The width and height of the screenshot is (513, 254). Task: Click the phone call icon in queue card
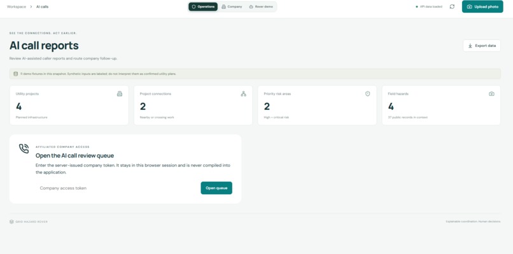[x=24, y=149]
